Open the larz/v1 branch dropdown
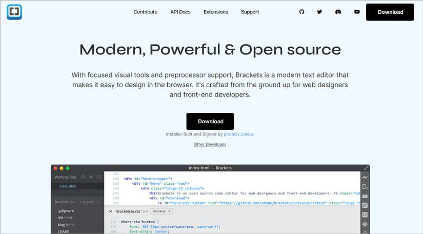The width and height of the screenshot is (423, 234). pos(91,202)
